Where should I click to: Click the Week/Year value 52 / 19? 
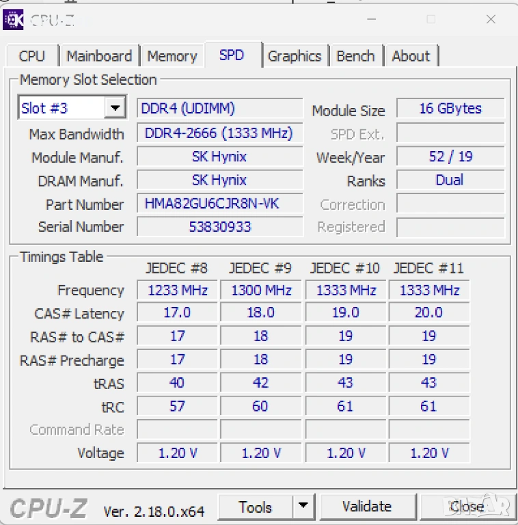(x=450, y=157)
